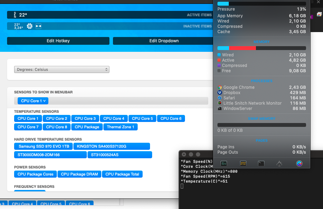Click the blue Wired legend swatch

pos(219,55)
